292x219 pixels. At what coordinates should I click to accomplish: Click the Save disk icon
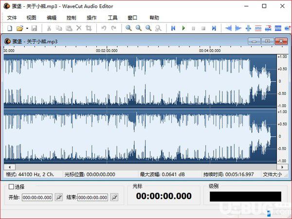pos(34,28)
